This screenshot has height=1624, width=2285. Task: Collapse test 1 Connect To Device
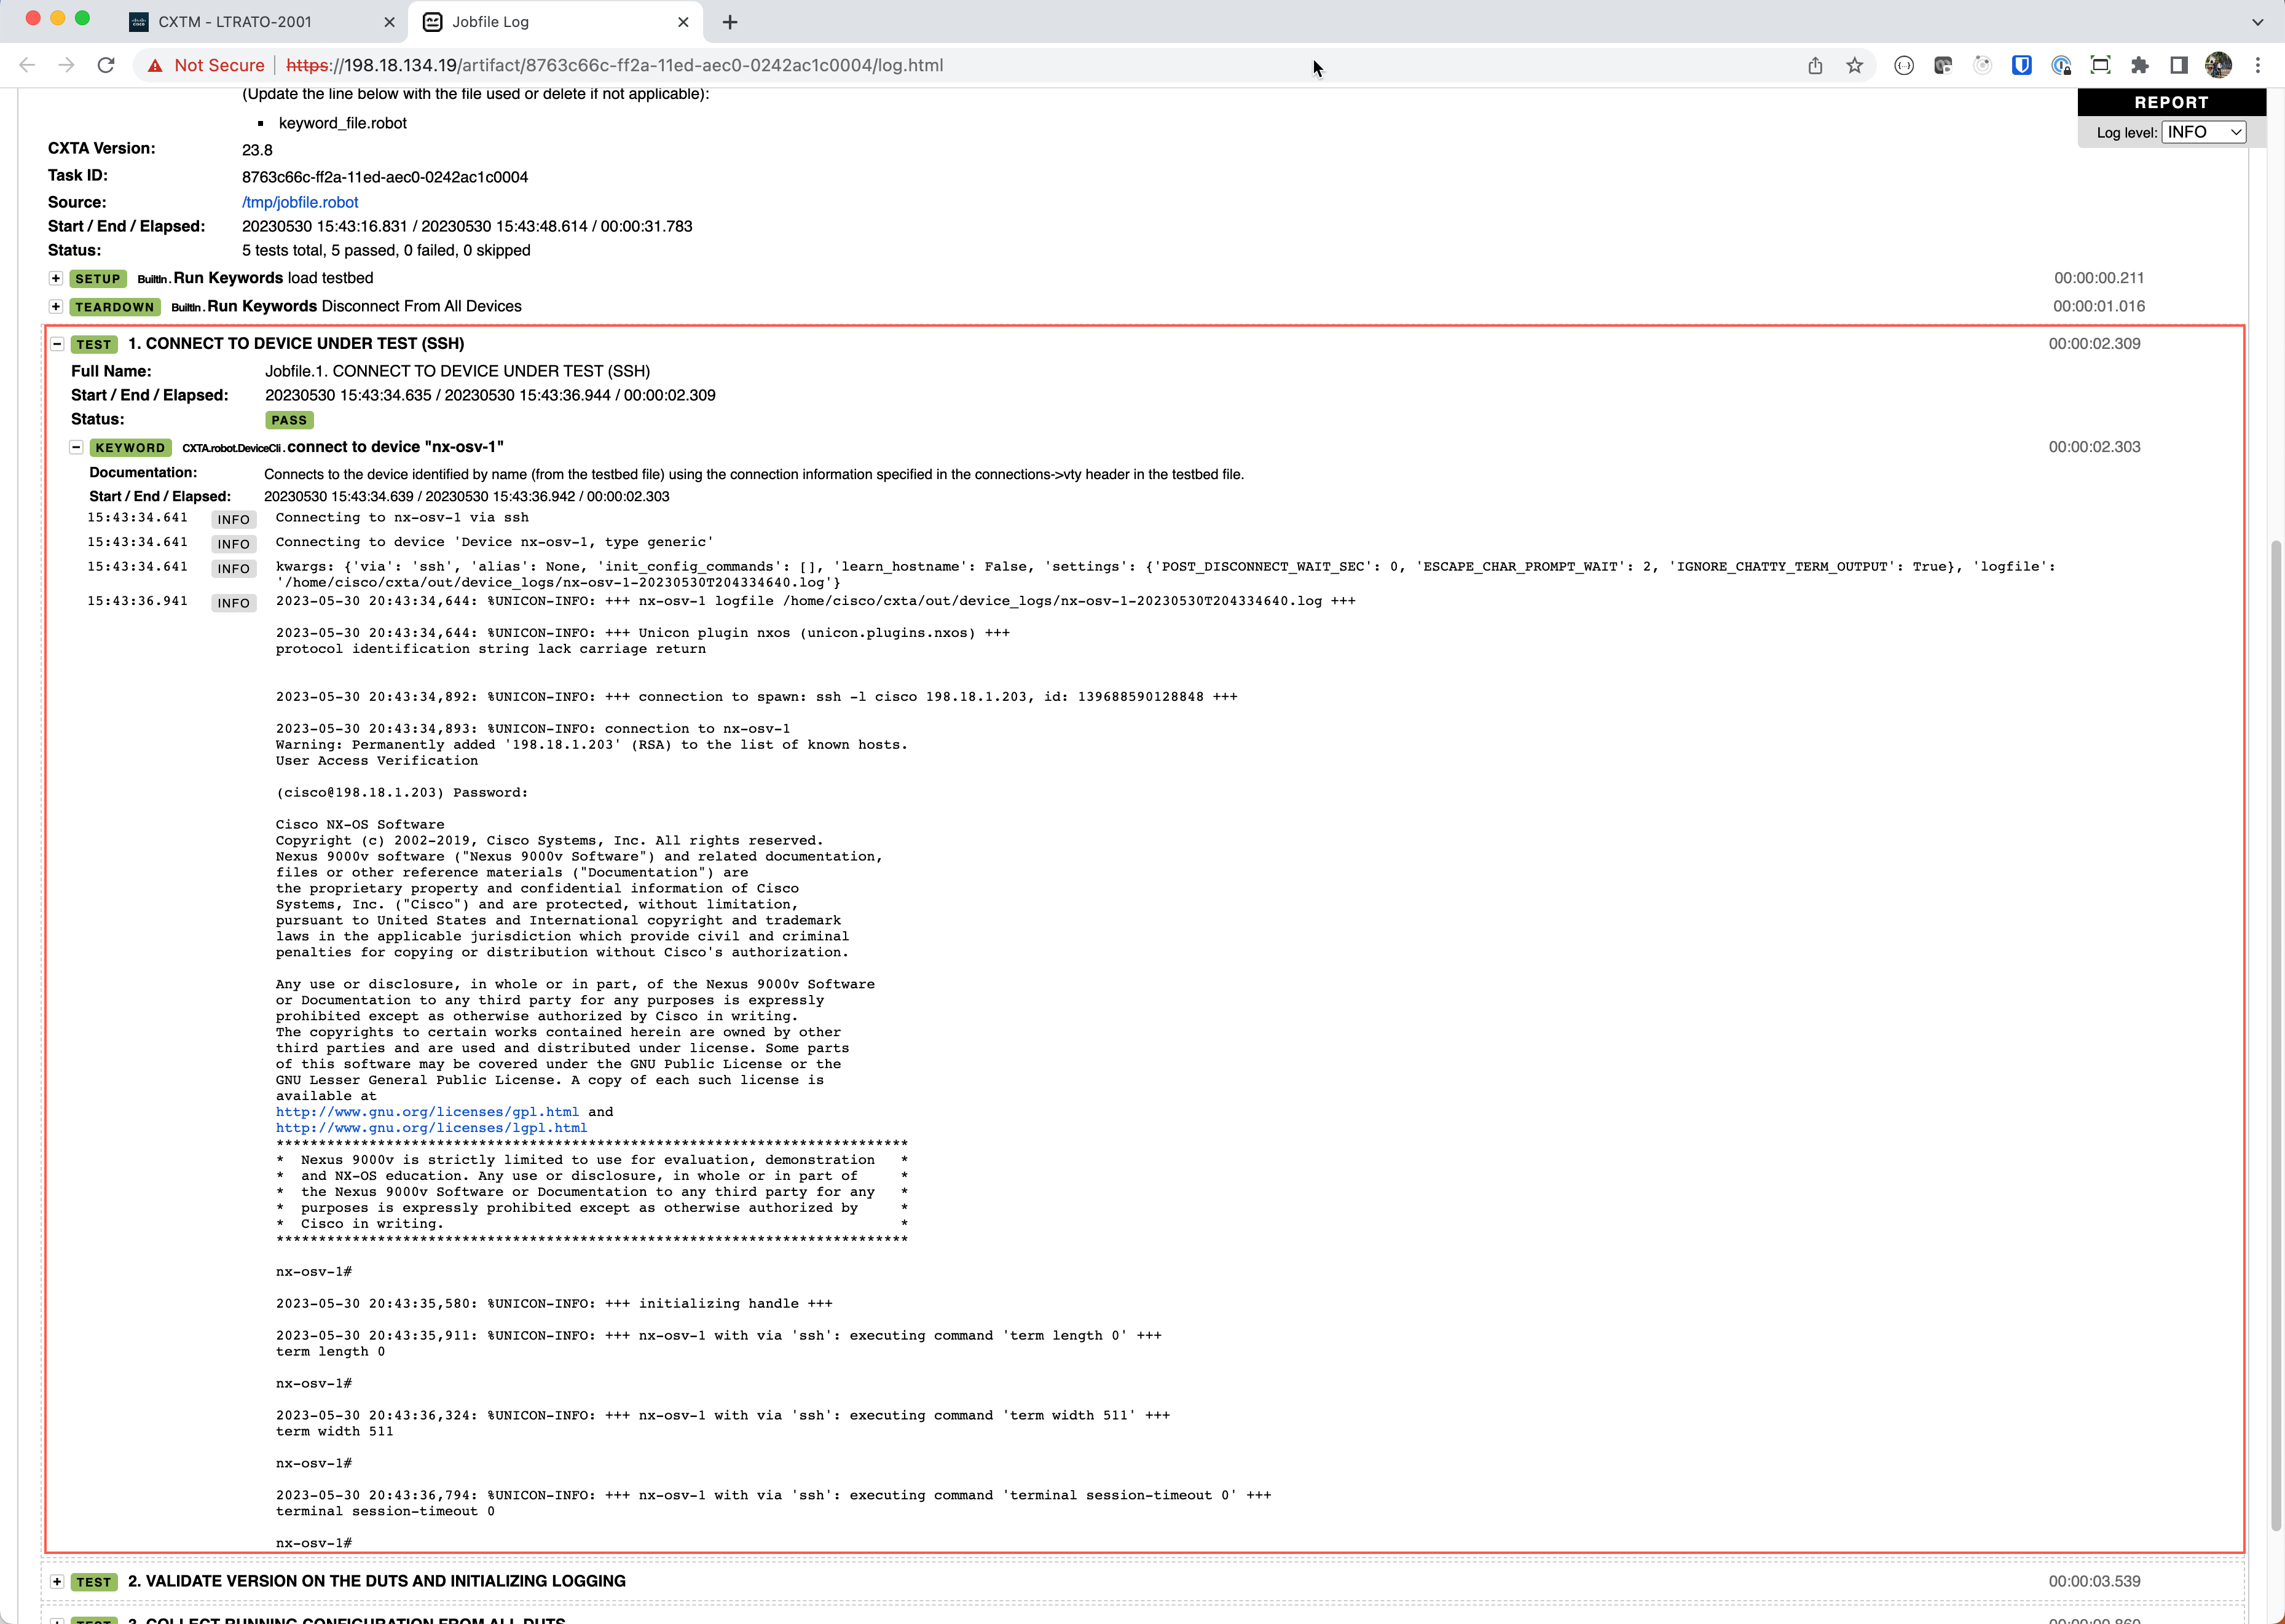tap(57, 344)
